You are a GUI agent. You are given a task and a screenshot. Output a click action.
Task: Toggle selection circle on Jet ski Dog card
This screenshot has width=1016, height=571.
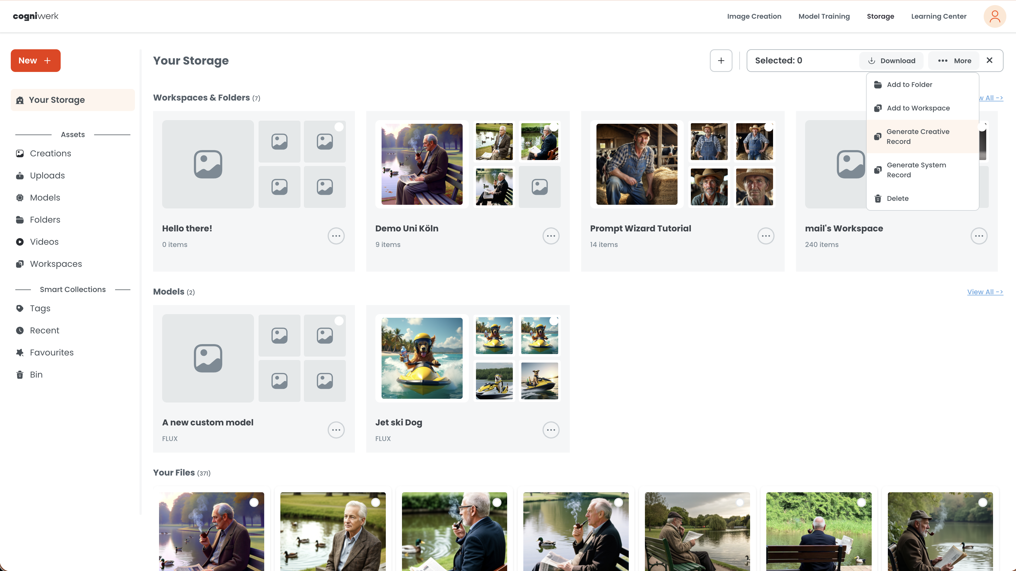coord(553,321)
